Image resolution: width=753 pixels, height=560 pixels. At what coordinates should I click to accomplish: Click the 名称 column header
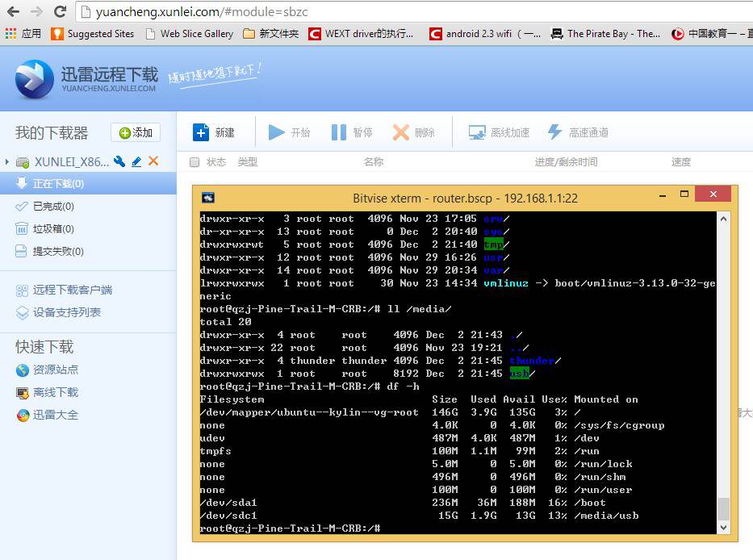pos(374,162)
